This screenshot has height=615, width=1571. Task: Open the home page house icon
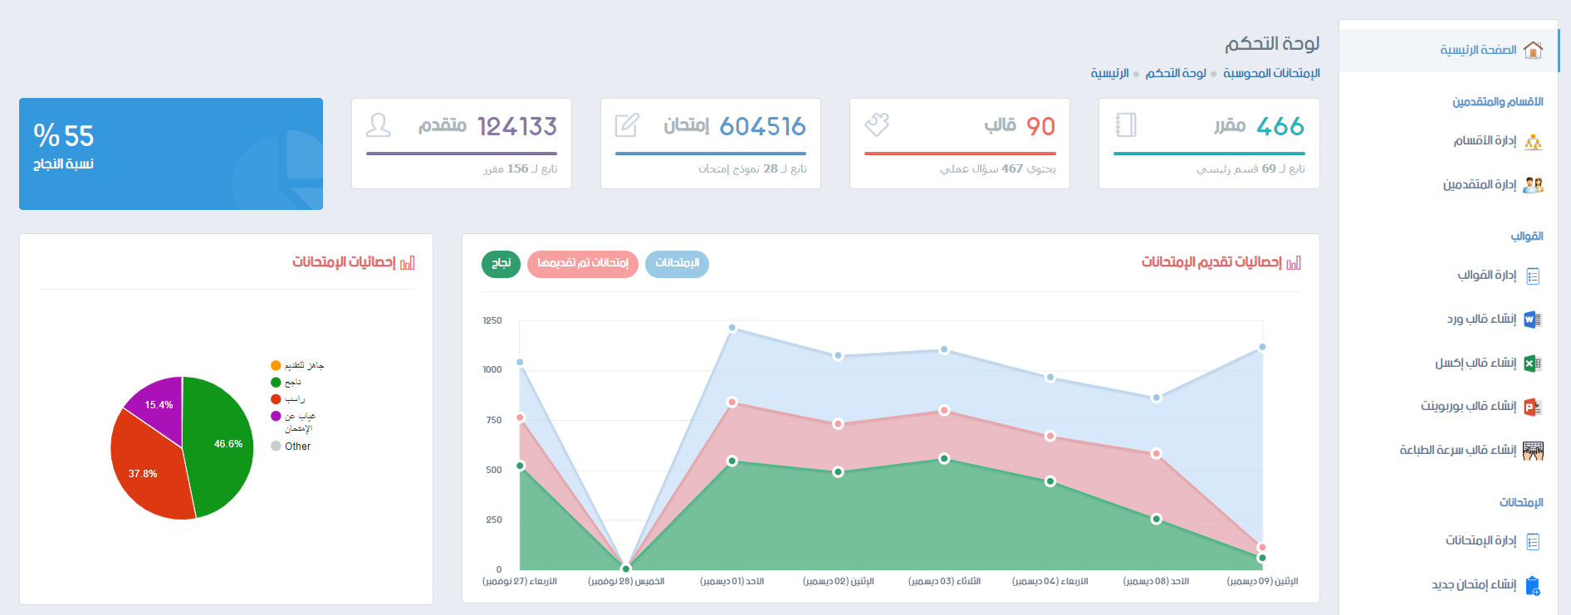[x=1533, y=50]
